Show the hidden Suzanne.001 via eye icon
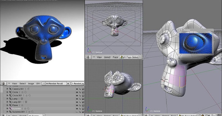The height and width of the screenshot is (116, 222). 77,112
